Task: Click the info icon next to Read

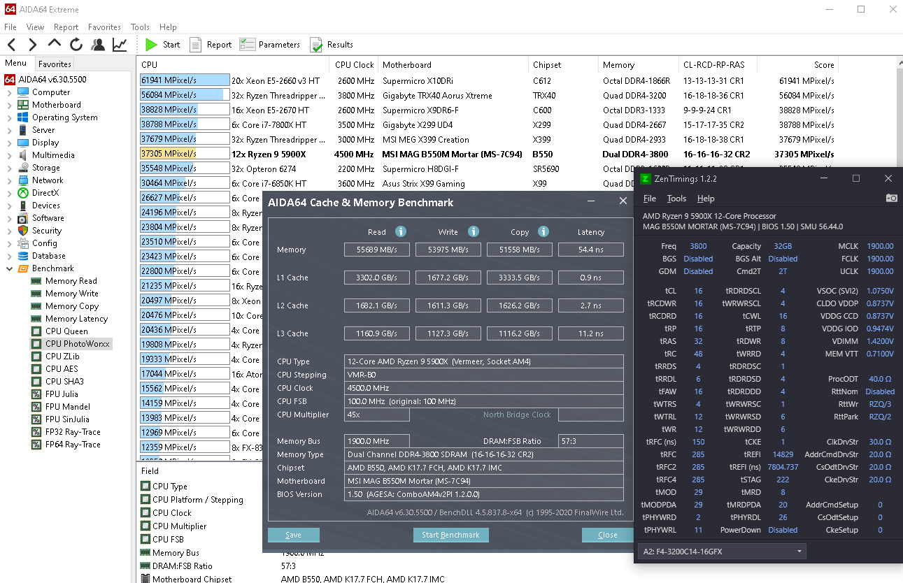Action: (401, 231)
